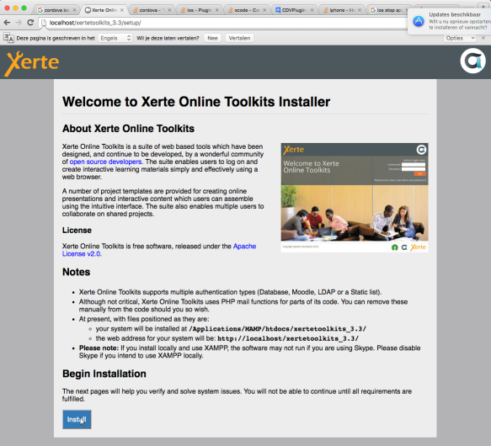Open the Opties dropdown in the translate bar
This screenshot has height=446, width=491.
(x=460, y=38)
